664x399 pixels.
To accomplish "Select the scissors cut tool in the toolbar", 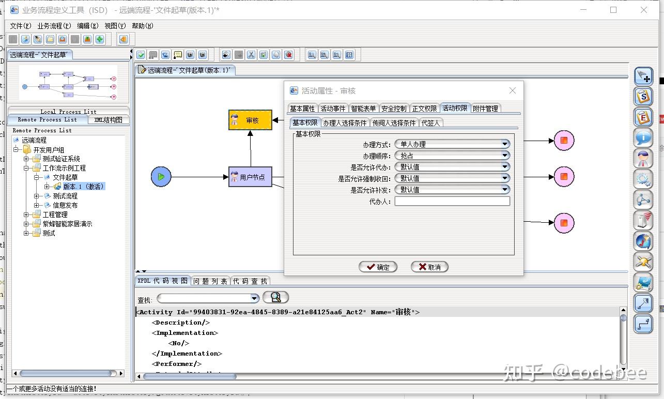I will coord(251,55).
